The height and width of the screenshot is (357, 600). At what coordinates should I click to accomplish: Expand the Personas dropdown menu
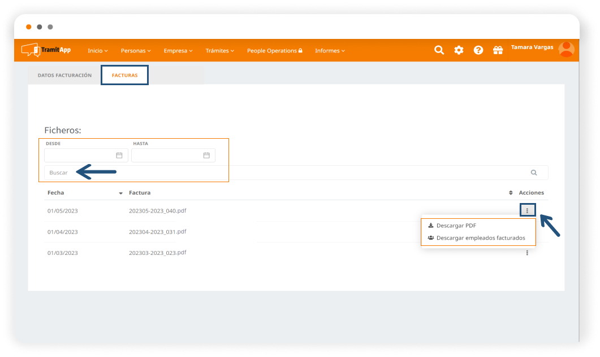pyautogui.click(x=136, y=51)
